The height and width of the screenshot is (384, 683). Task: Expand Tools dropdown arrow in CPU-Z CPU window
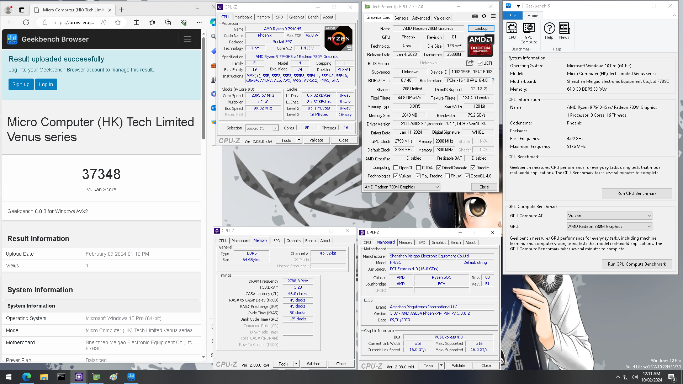coord(299,140)
